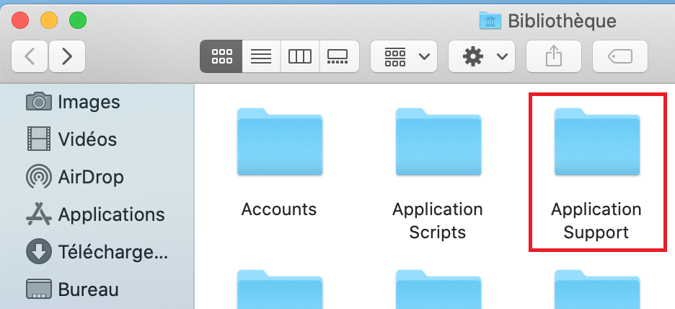675x309 pixels.
Task: Click the download arrow icon in sidebar
Action: [39, 252]
